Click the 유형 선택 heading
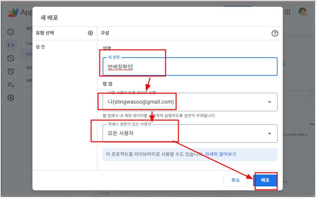Screen dimensions: 317x198 [x=45, y=33]
